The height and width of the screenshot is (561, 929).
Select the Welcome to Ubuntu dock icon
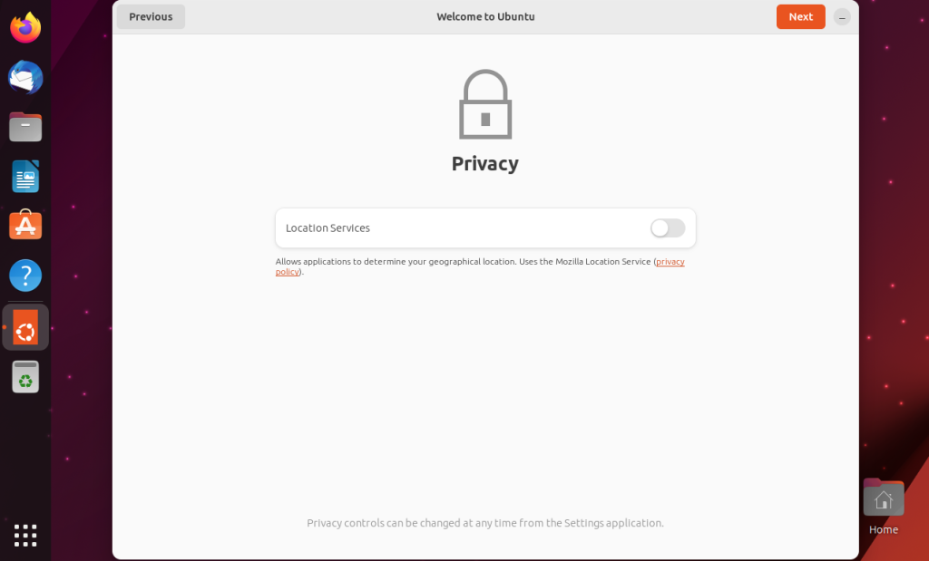click(x=25, y=327)
